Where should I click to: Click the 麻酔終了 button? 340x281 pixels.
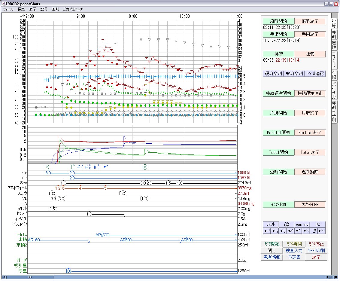point(309,21)
